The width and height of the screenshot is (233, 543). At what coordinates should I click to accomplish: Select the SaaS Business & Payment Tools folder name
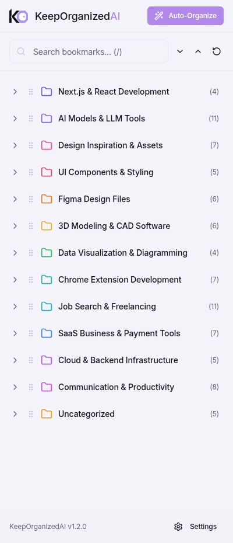tap(119, 333)
